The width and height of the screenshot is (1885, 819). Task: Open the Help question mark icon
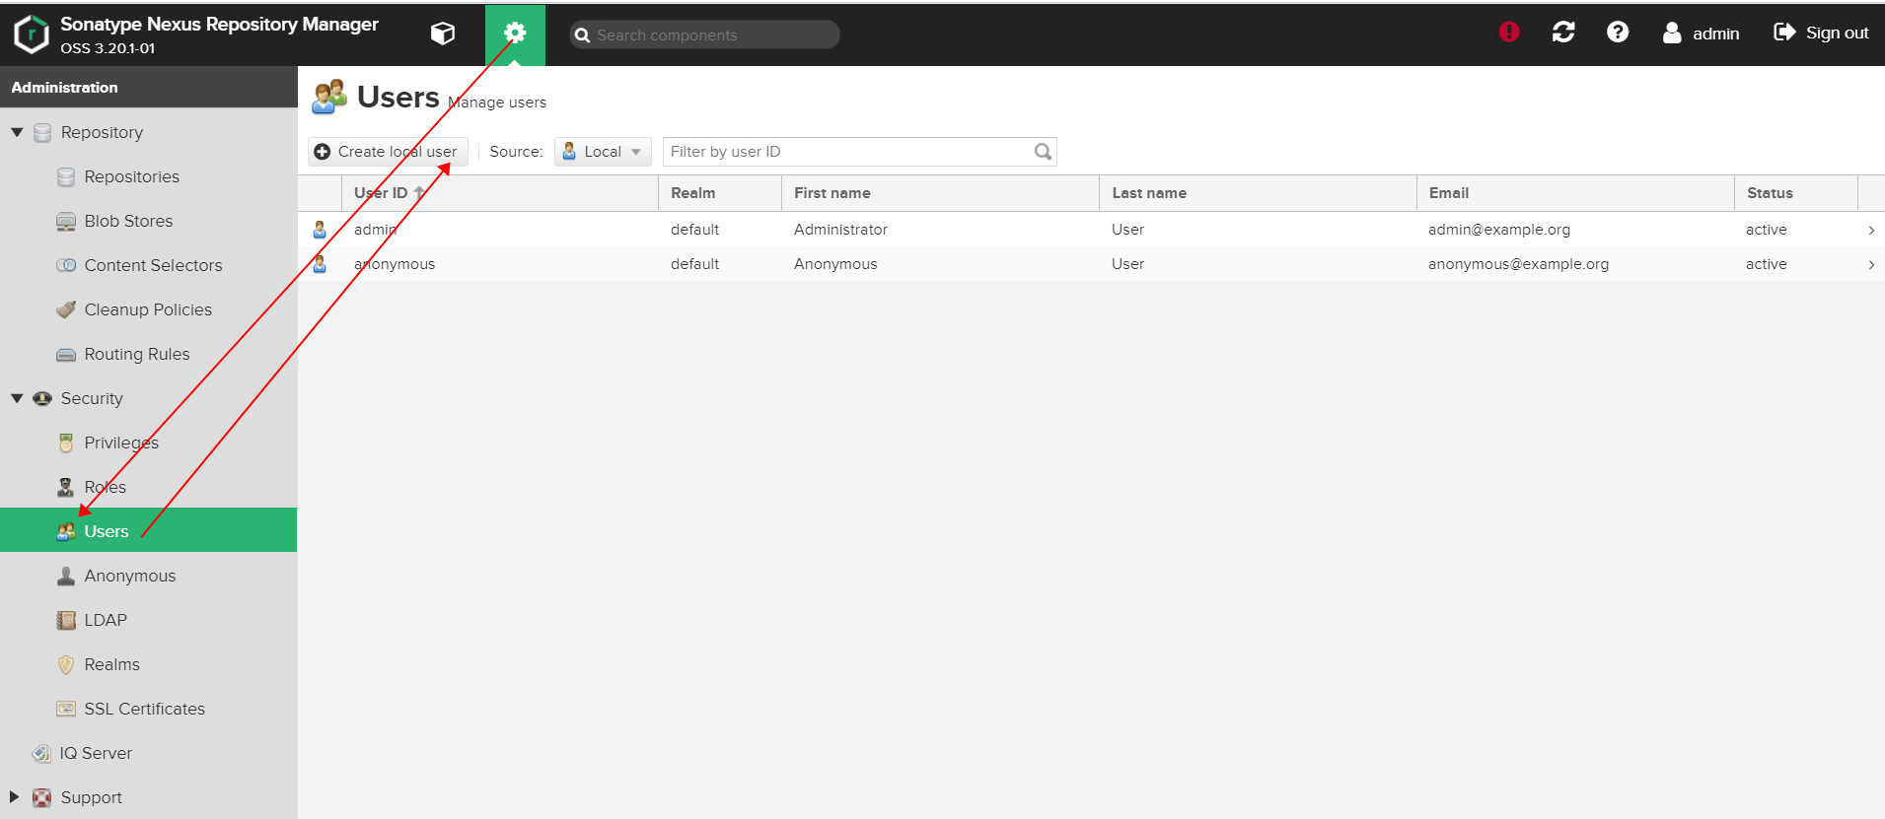[x=1617, y=33]
